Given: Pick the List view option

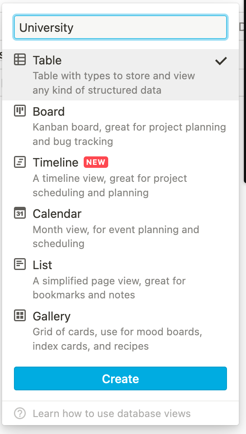Looking at the screenshot, I should (120, 280).
